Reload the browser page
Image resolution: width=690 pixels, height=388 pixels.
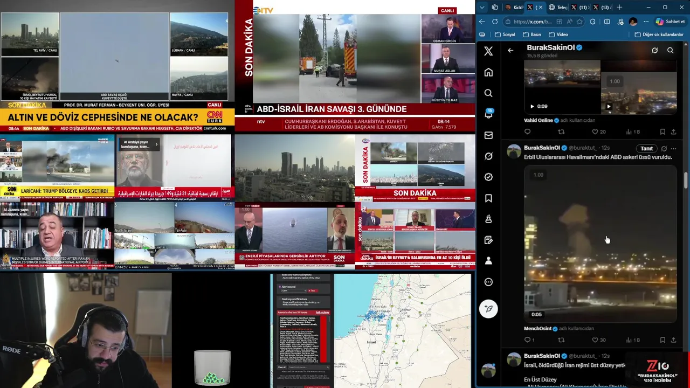point(495,22)
